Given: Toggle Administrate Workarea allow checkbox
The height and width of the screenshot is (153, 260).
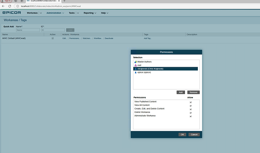Looking at the screenshot, I should (191, 116).
